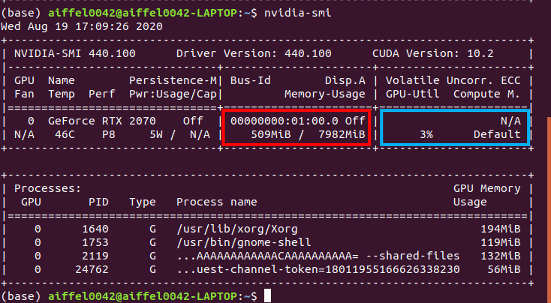Click the 132MiB memory usage value

coord(500,256)
